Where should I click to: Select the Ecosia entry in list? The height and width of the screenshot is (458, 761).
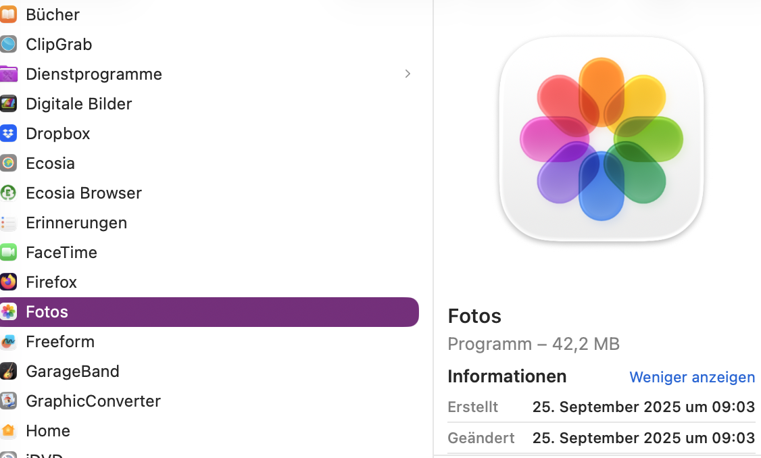[50, 163]
